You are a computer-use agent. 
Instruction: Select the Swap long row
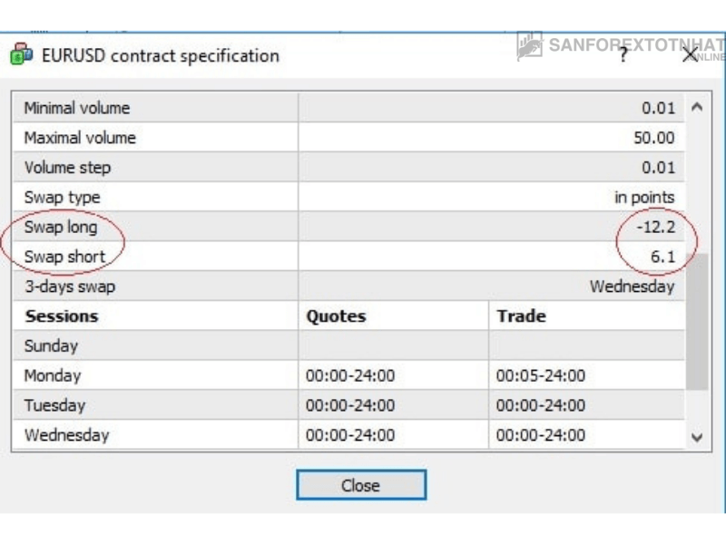click(348, 227)
